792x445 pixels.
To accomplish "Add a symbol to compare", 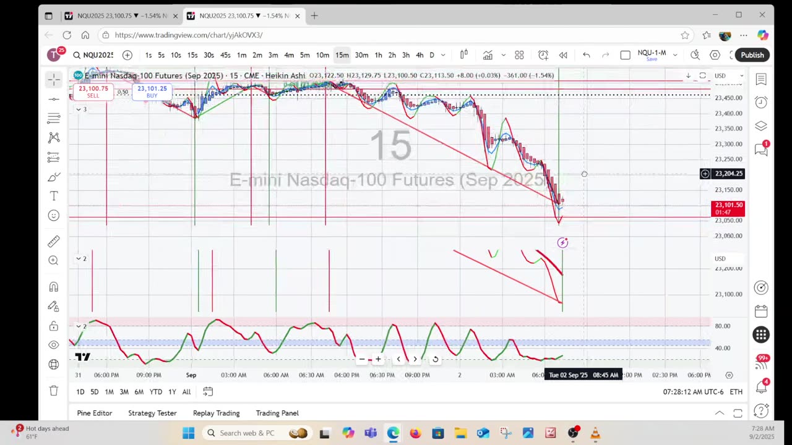I will 127,55.
